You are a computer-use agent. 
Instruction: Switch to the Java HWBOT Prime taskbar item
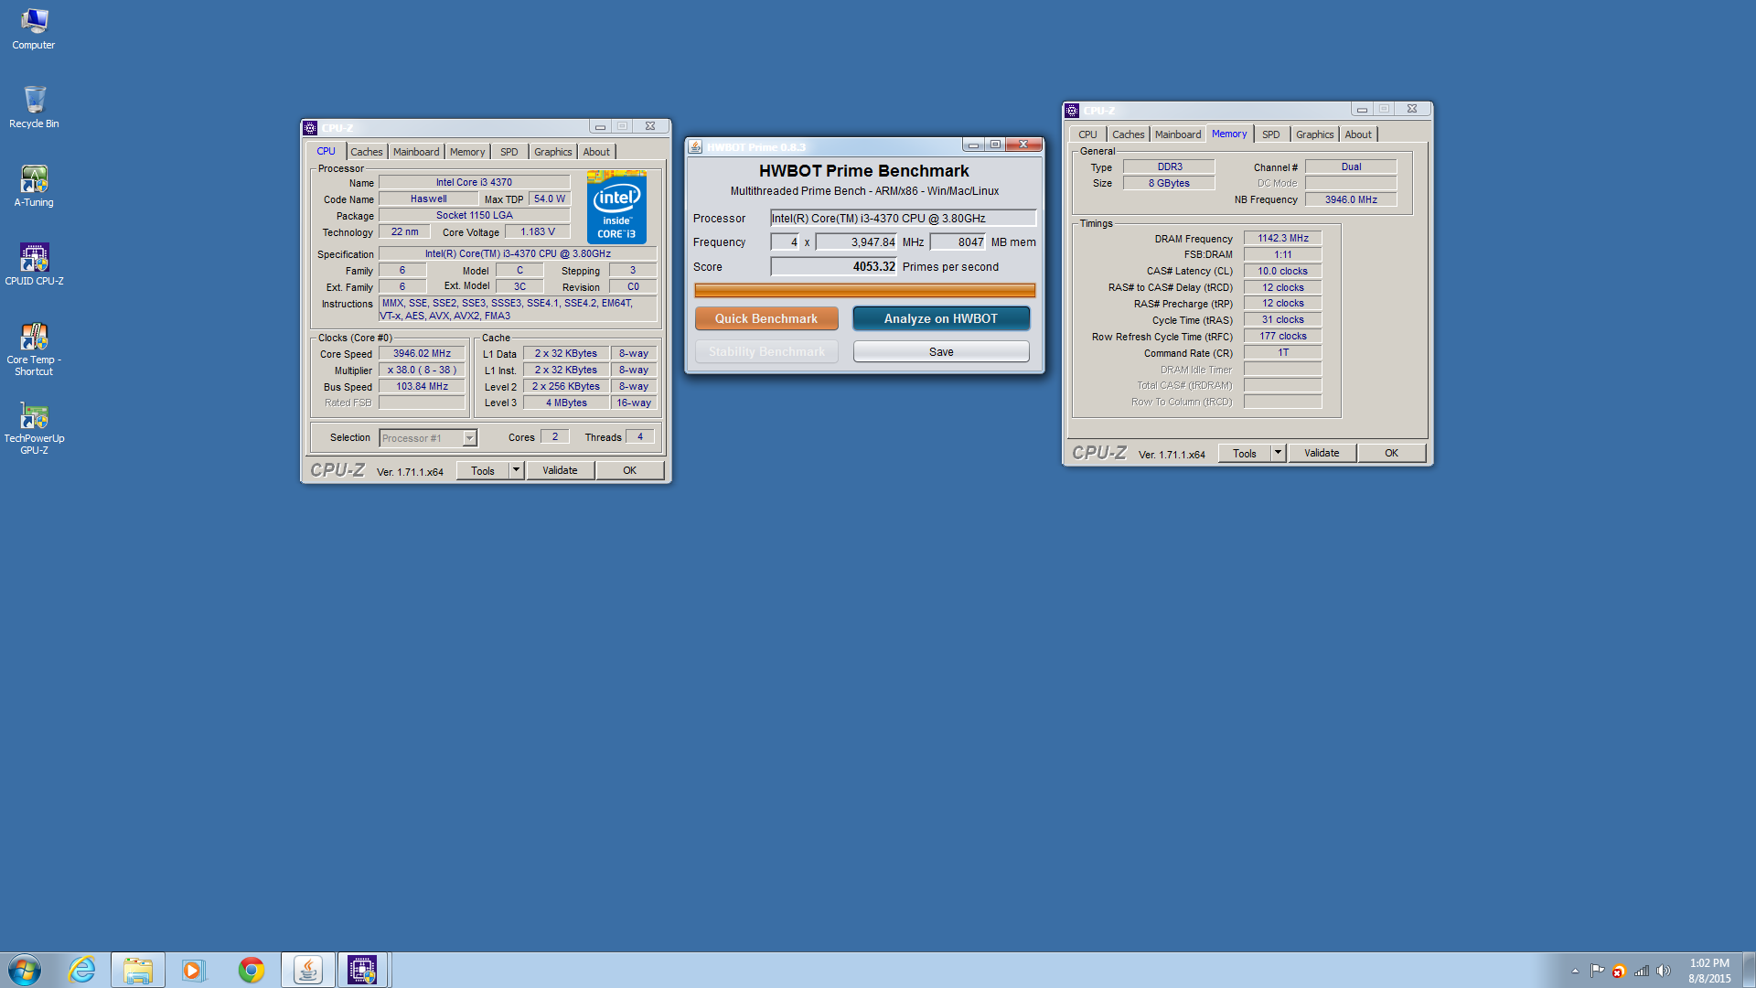coord(308,970)
